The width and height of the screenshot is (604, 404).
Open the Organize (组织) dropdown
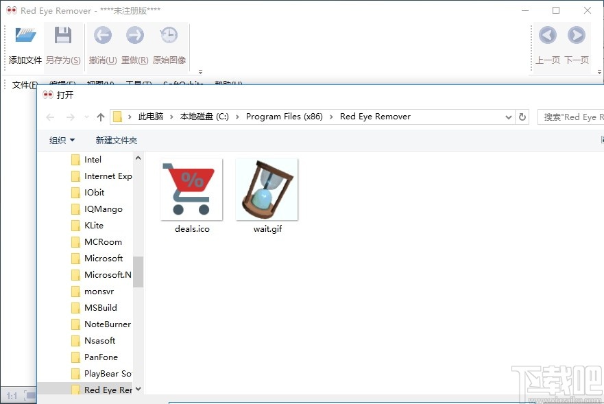pyautogui.click(x=62, y=141)
